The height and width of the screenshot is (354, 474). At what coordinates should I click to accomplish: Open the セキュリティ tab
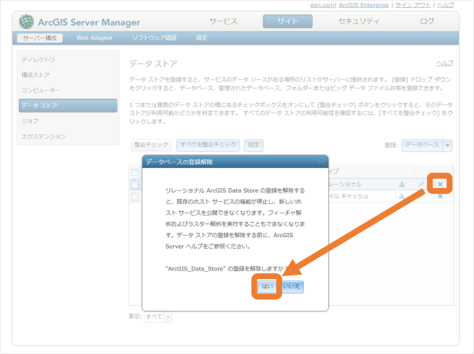pyautogui.click(x=359, y=22)
